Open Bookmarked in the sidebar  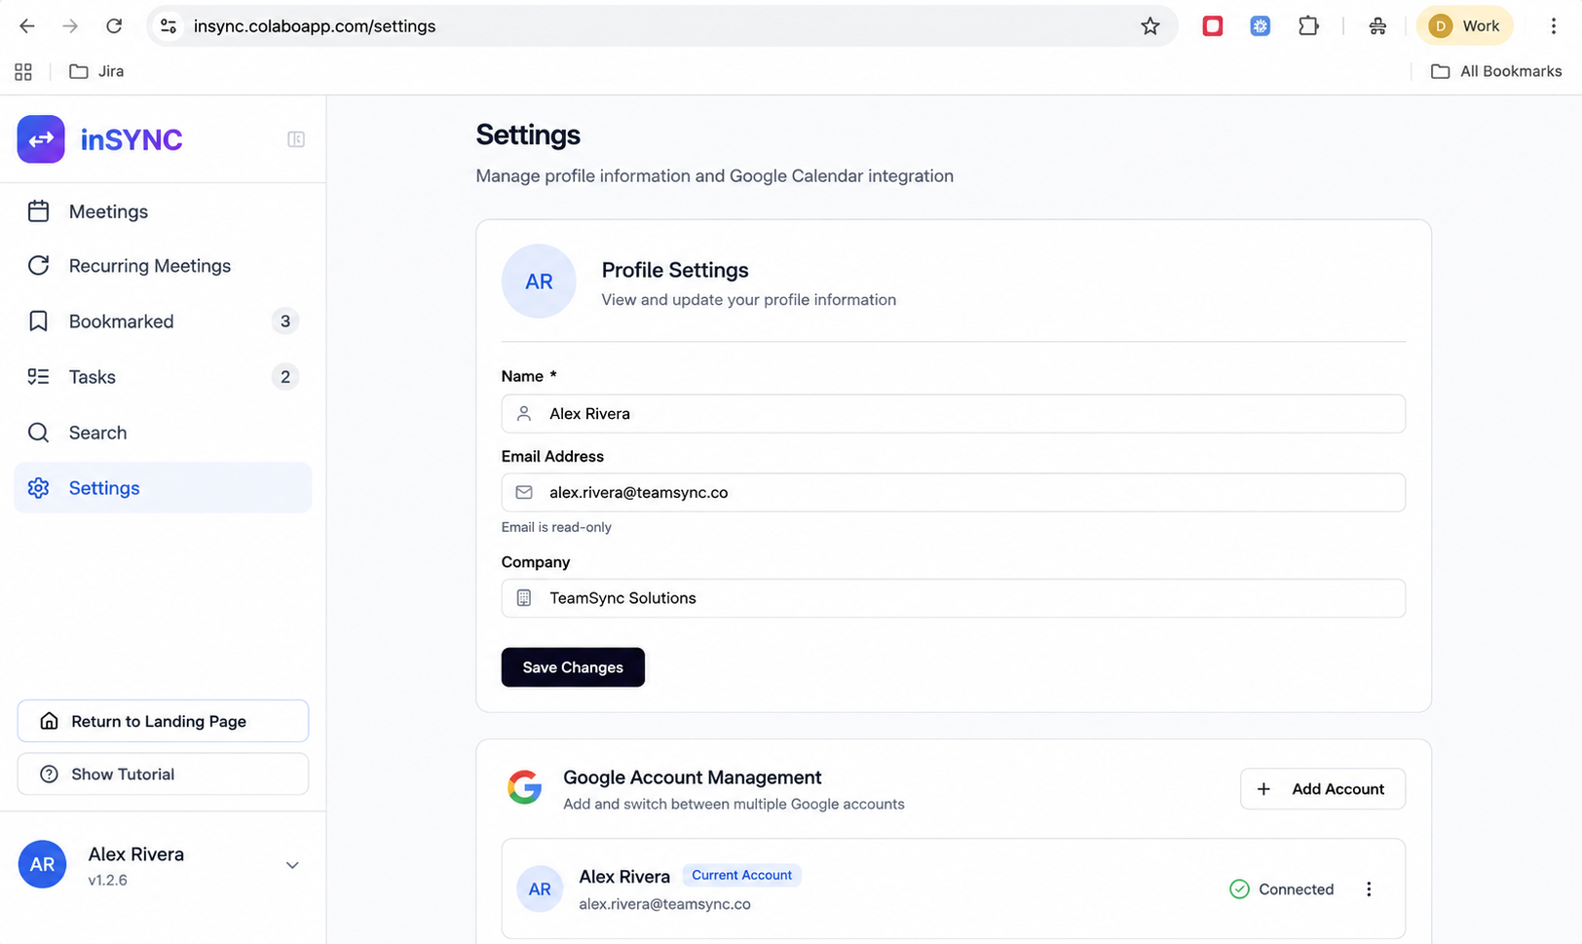[163, 321]
